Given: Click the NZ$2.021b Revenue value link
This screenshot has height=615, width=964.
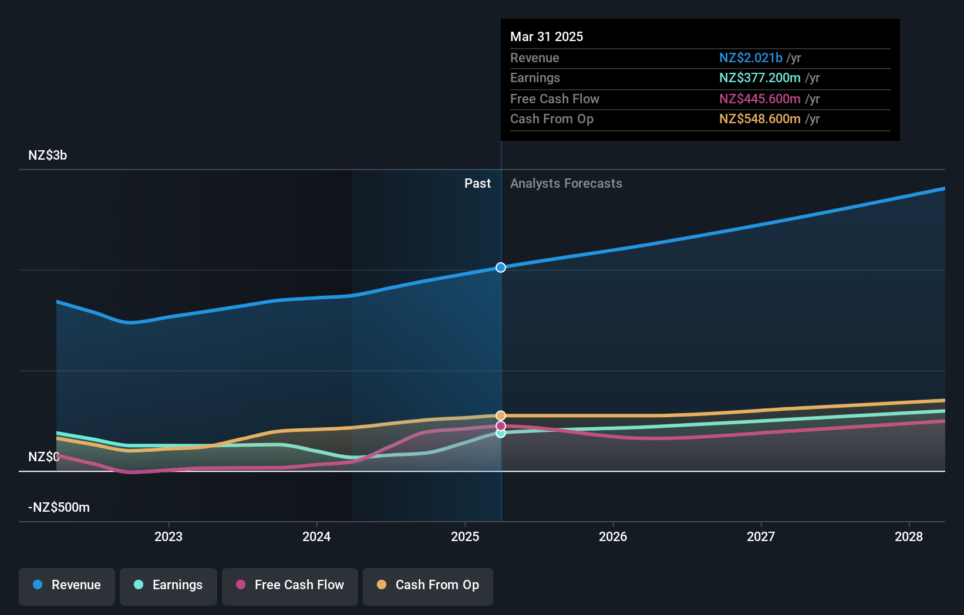Looking at the screenshot, I should tap(751, 58).
